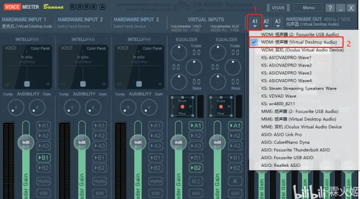The width and height of the screenshot is (360, 199).
Task: Choose KS: ASIOVADPRO Wave1
Action: (286, 58)
